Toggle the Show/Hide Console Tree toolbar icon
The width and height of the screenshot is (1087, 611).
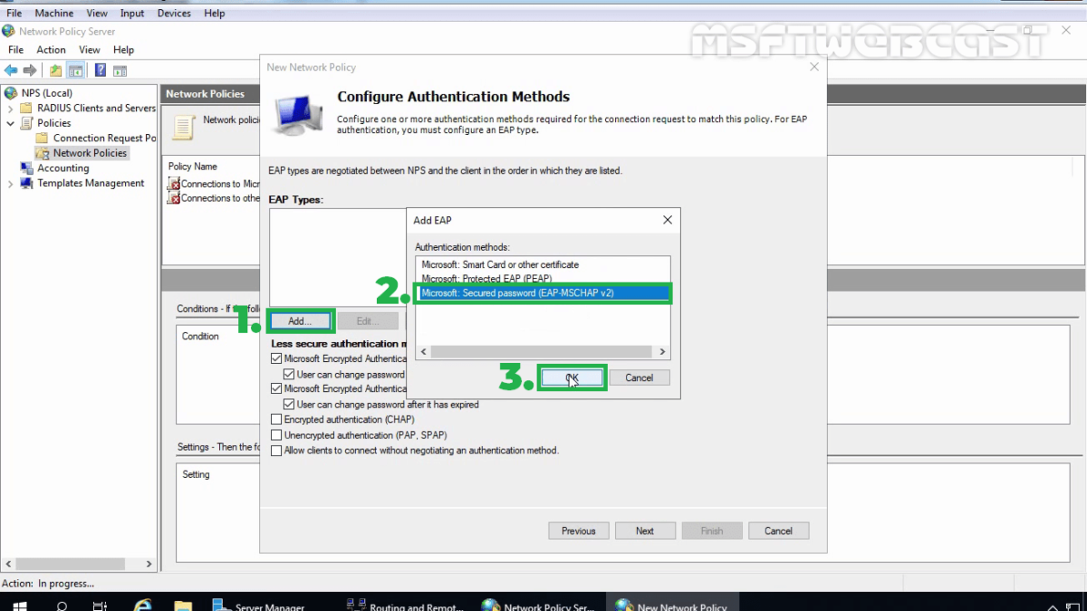pos(76,71)
